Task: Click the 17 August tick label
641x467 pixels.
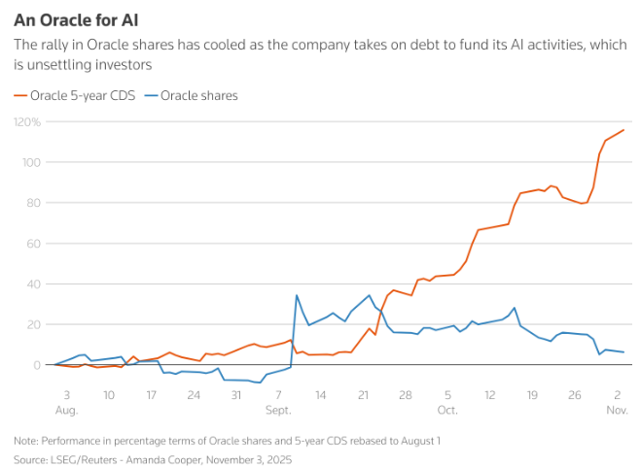Action: point(152,395)
